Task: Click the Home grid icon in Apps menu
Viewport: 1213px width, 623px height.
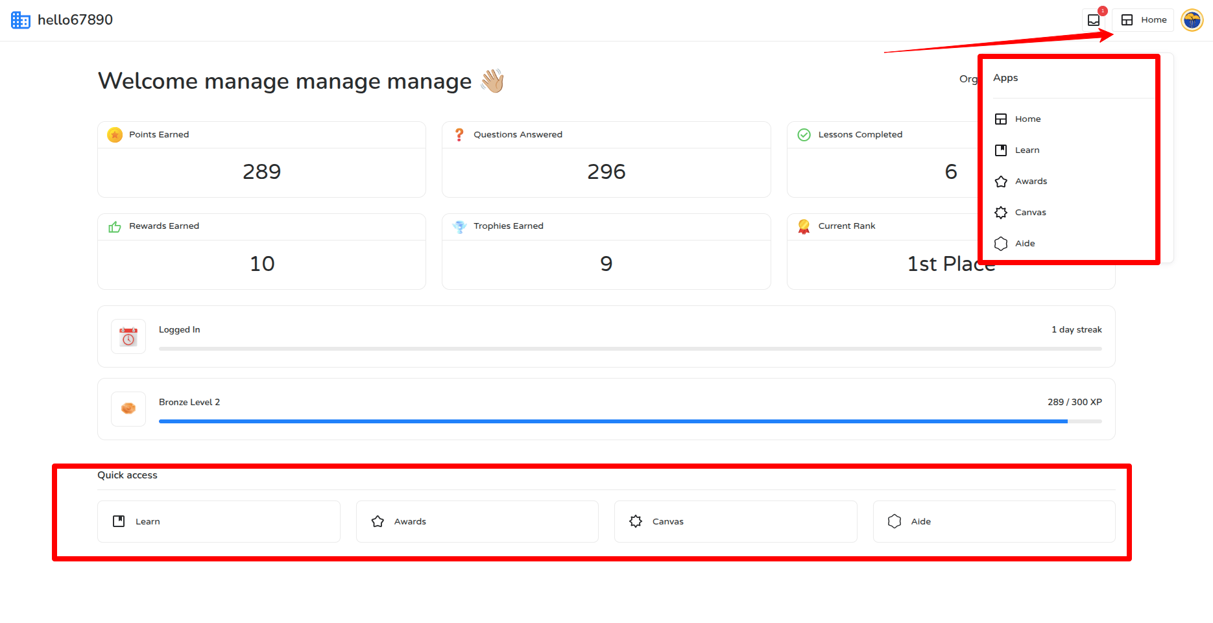Action: click(x=1001, y=119)
